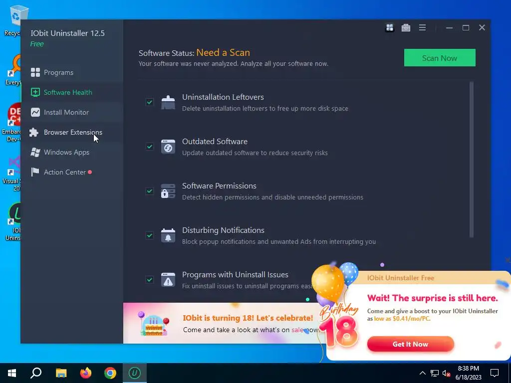
Task: Click the 'Free' edition label
Action: pos(37,44)
